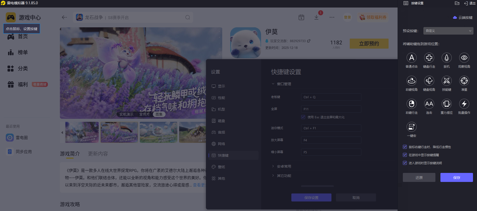Open 福利 benefits in sidebar
This screenshot has width=477, height=211.
tap(18, 84)
